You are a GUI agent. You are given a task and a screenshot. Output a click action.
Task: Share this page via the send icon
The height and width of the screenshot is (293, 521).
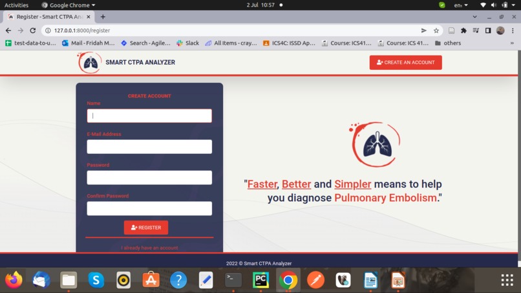(x=423, y=30)
